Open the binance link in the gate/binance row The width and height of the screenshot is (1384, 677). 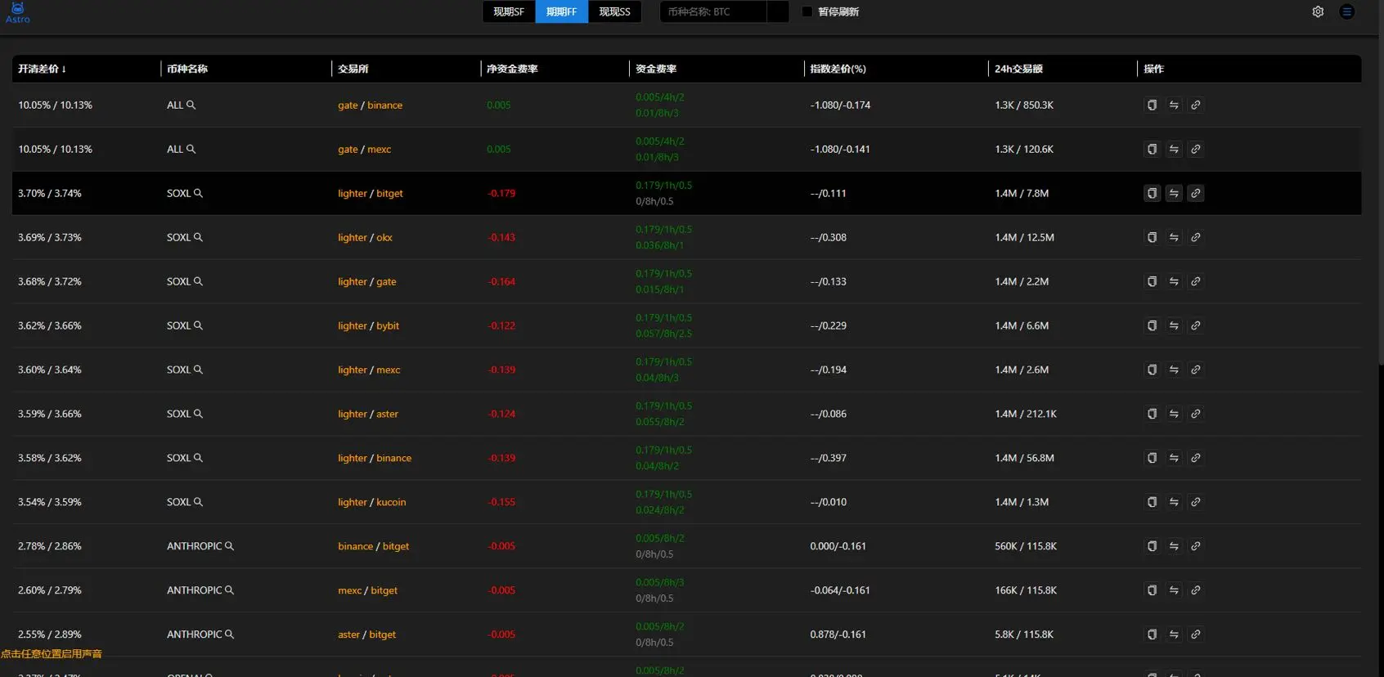(x=384, y=105)
